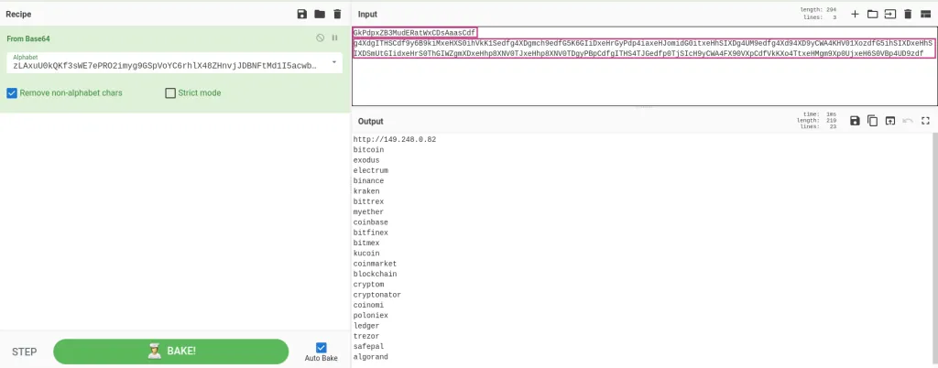Click the 'blockchain' output line
The height and width of the screenshot is (368, 938).
point(375,275)
